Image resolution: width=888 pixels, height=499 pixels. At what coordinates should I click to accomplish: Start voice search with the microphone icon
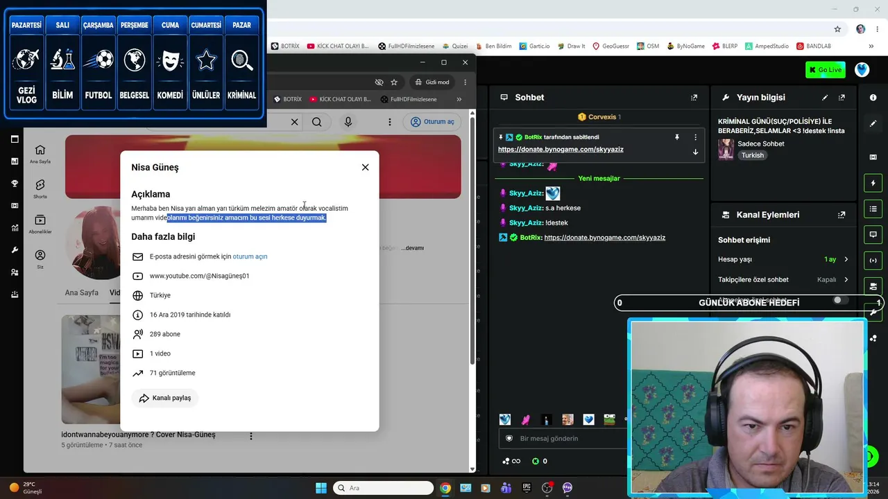tap(348, 122)
